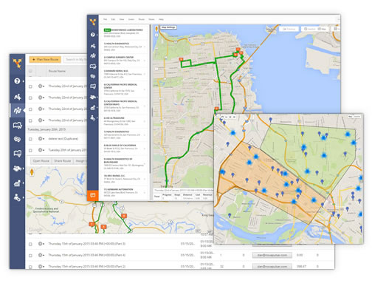Click the search routes input field
This screenshot has width=372, height=283.
(75, 59)
